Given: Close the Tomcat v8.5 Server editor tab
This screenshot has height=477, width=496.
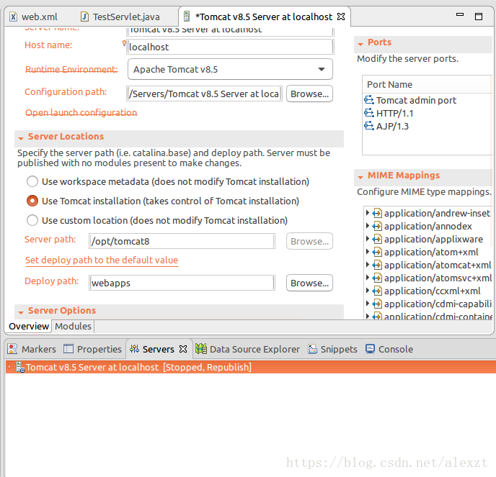Looking at the screenshot, I should click(x=341, y=17).
